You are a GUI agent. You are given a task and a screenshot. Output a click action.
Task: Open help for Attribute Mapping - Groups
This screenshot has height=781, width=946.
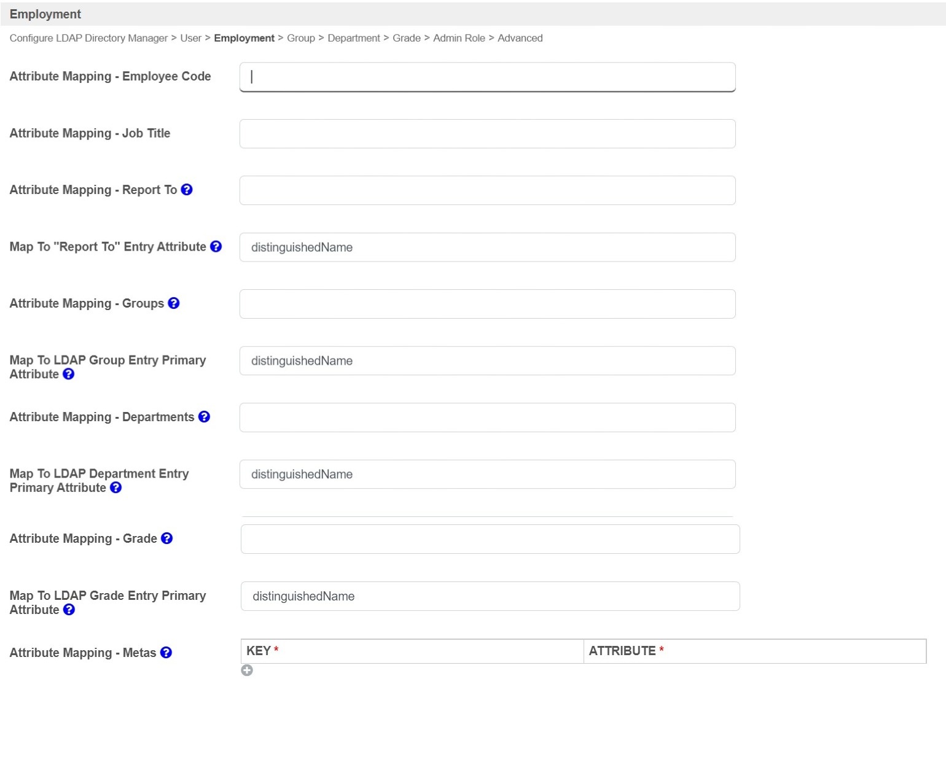174,303
